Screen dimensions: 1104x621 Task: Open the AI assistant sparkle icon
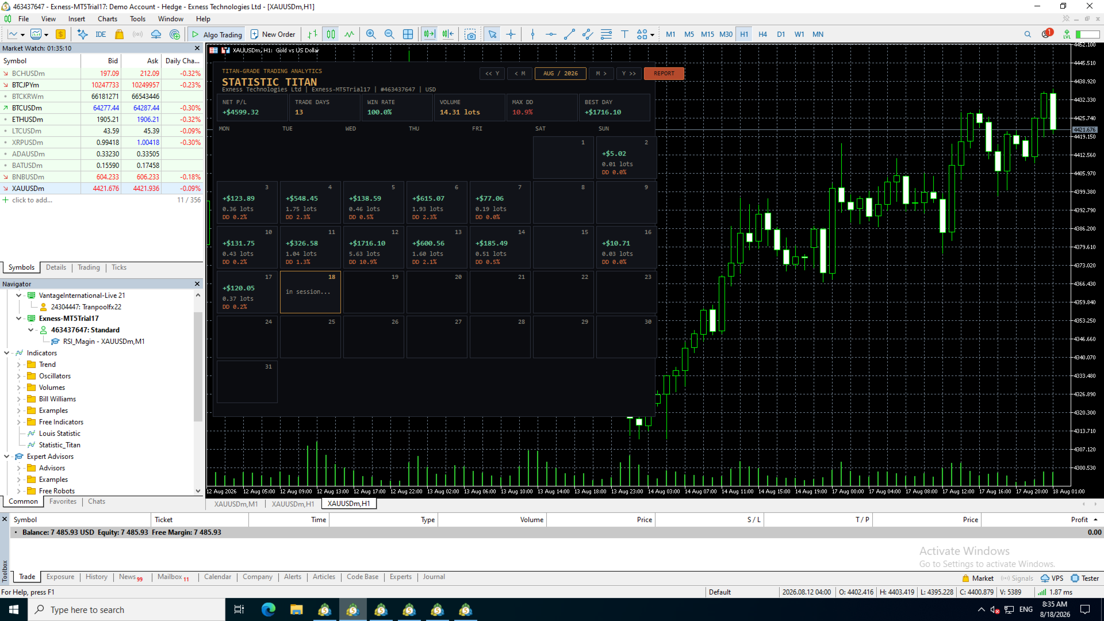(82, 34)
